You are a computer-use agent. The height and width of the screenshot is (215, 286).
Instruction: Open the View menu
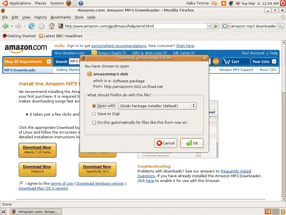click(x=26, y=17)
